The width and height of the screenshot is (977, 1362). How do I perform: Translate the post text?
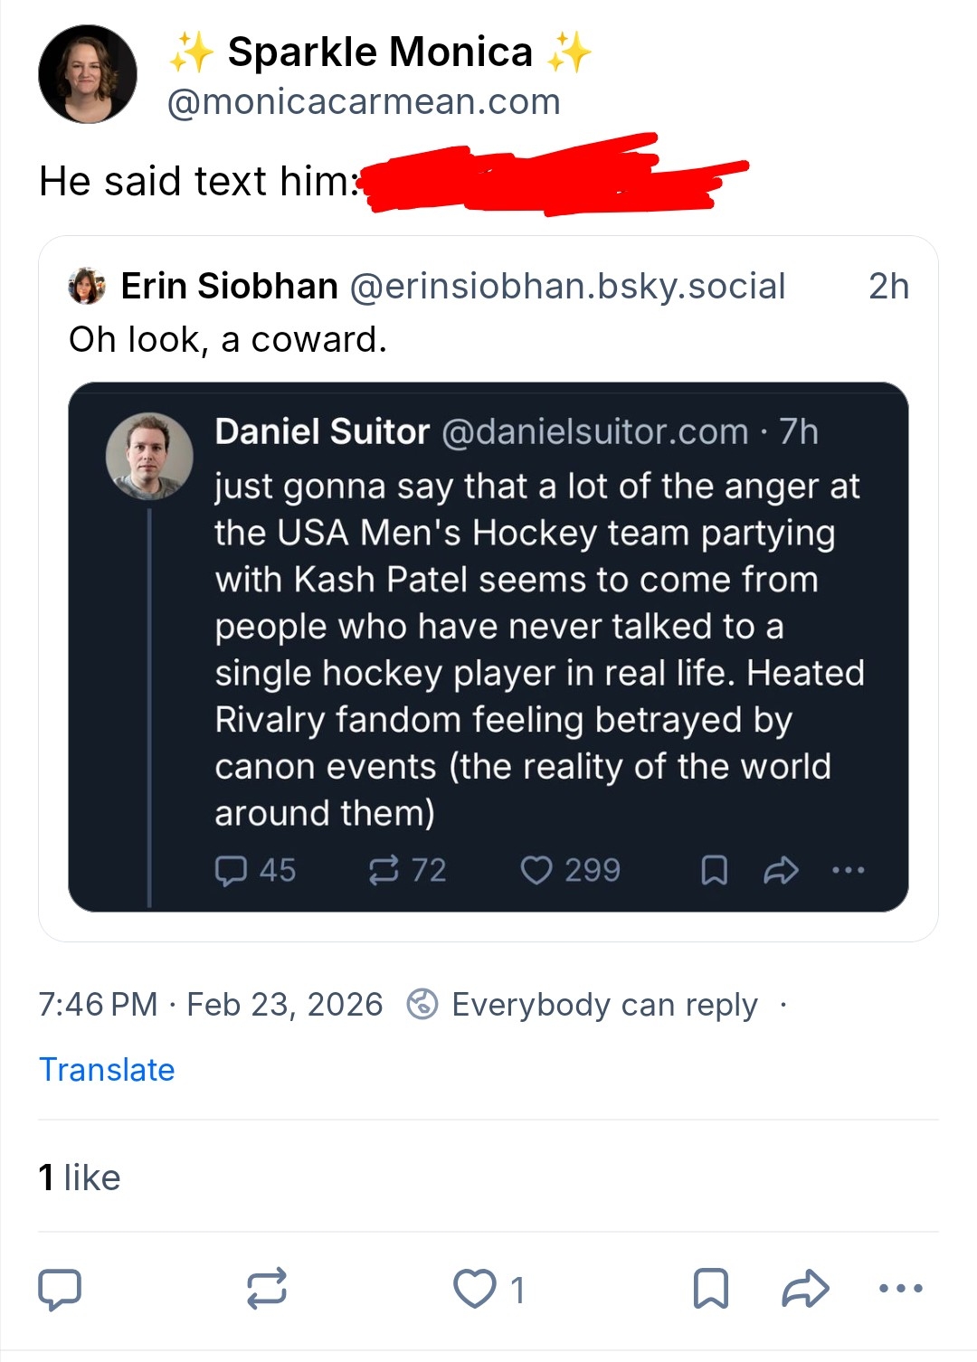[x=107, y=1070]
